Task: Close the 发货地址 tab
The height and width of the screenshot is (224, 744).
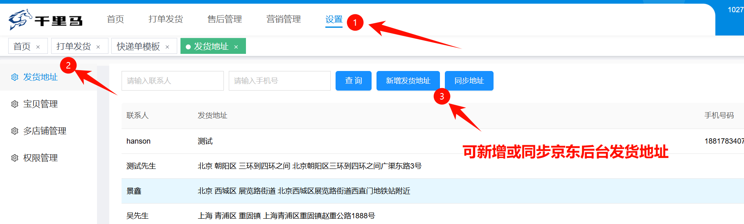Action: pyautogui.click(x=236, y=47)
